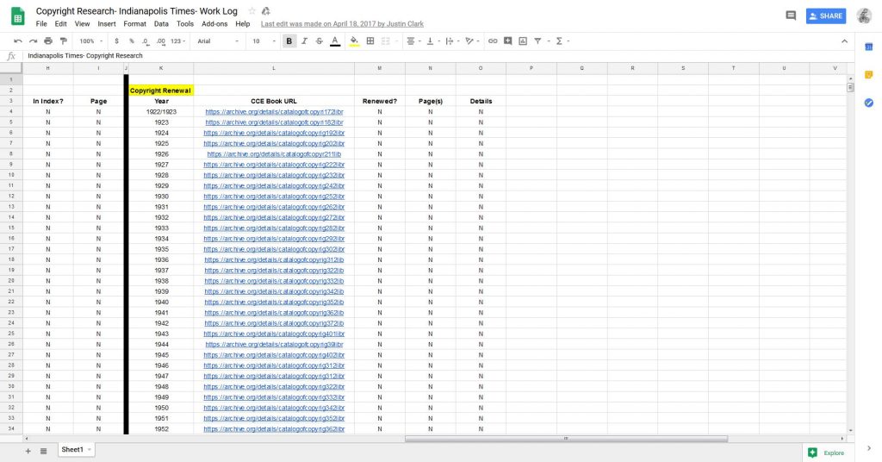Open text rotation dropdown
The width and height of the screenshot is (882, 462).
(472, 41)
